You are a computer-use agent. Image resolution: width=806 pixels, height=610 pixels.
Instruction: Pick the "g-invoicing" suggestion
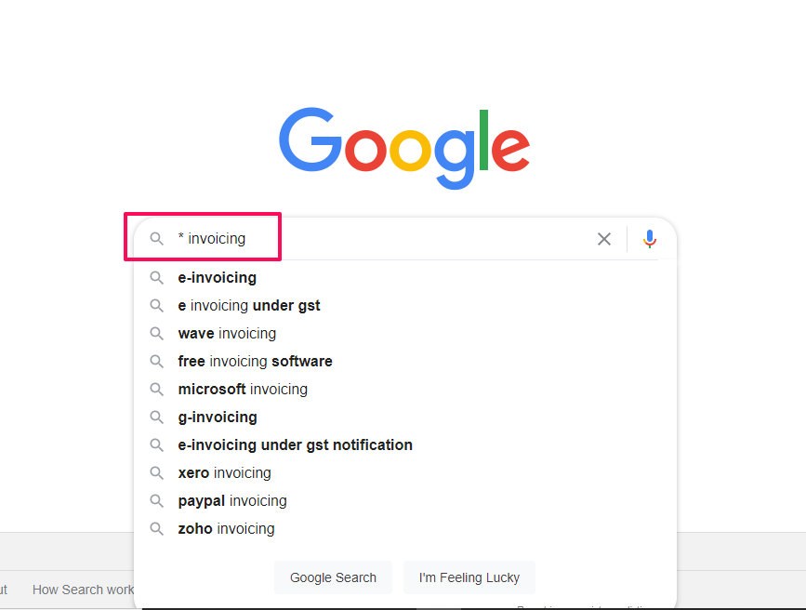pos(218,418)
